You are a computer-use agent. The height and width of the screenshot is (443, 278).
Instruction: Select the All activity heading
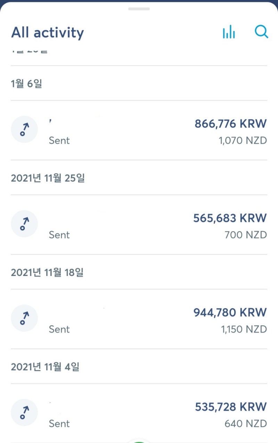click(x=48, y=33)
